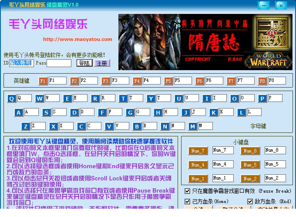The width and height of the screenshot is (296, 217).
Task: Click the blue W key icon
Action: tap(40, 98)
